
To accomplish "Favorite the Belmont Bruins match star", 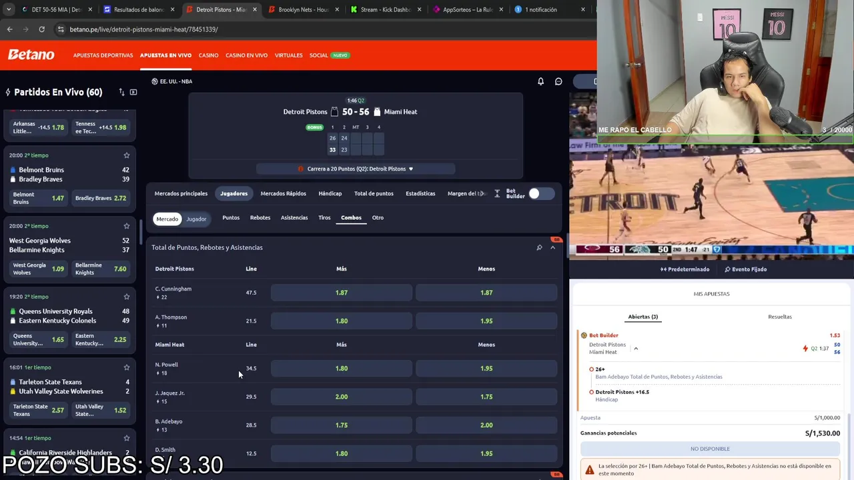I will [x=126, y=155].
